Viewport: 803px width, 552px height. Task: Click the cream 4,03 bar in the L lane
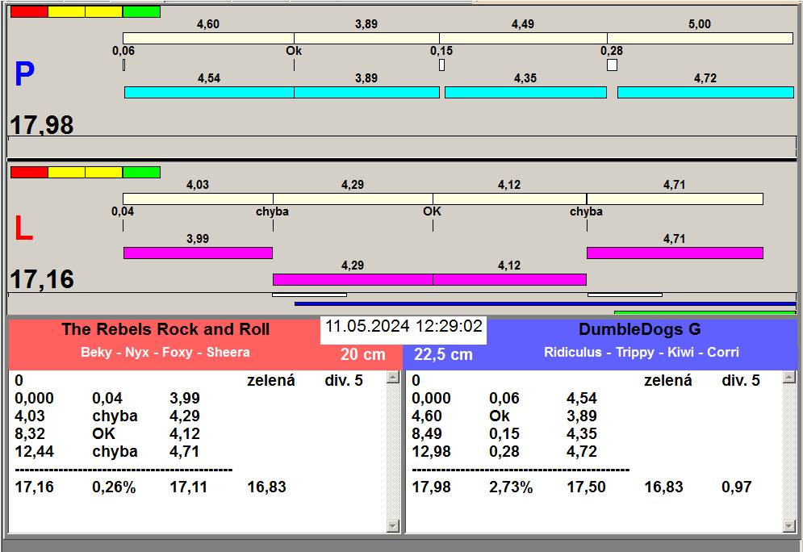pos(198,199)
